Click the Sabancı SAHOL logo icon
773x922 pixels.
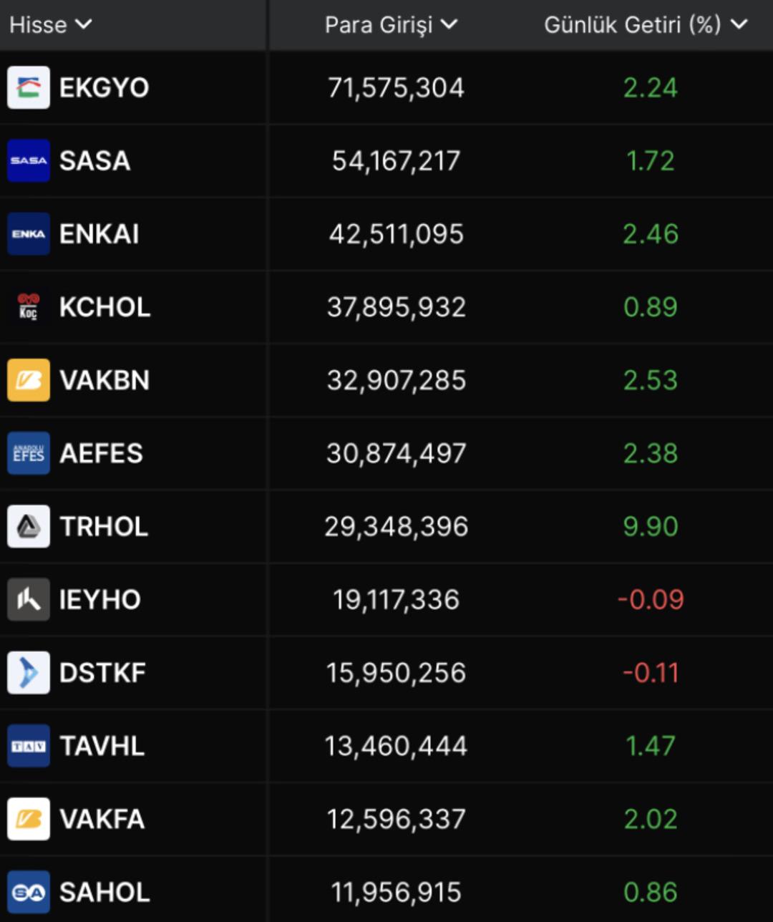pos(29,892)
